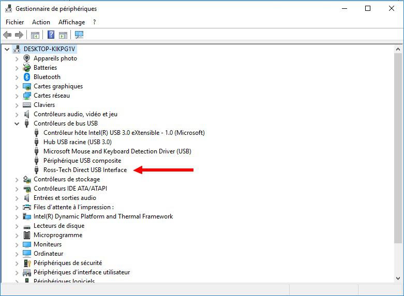
Task: Click the scrollbar down arrow
Action: [x=398, y=278]
